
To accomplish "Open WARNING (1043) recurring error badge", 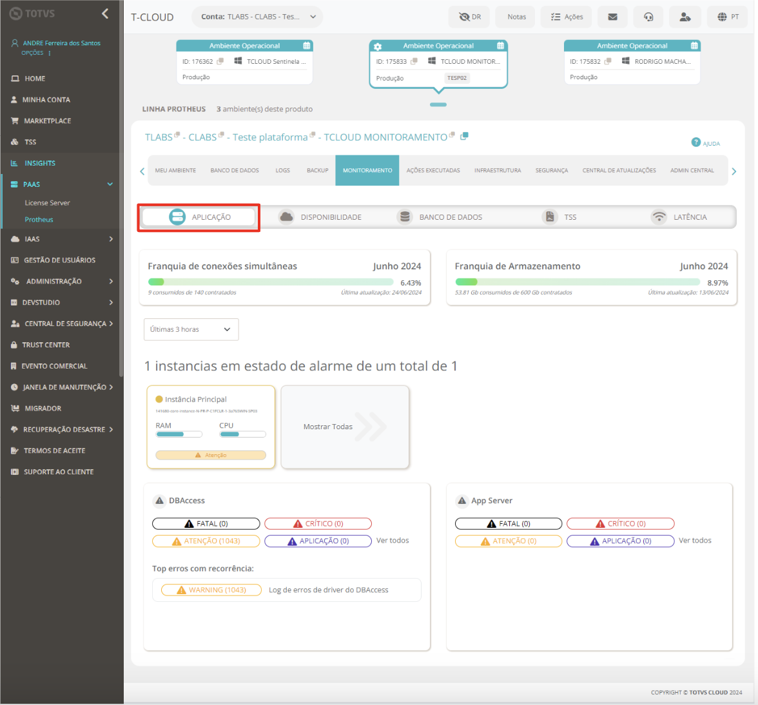I will point(212,592).
